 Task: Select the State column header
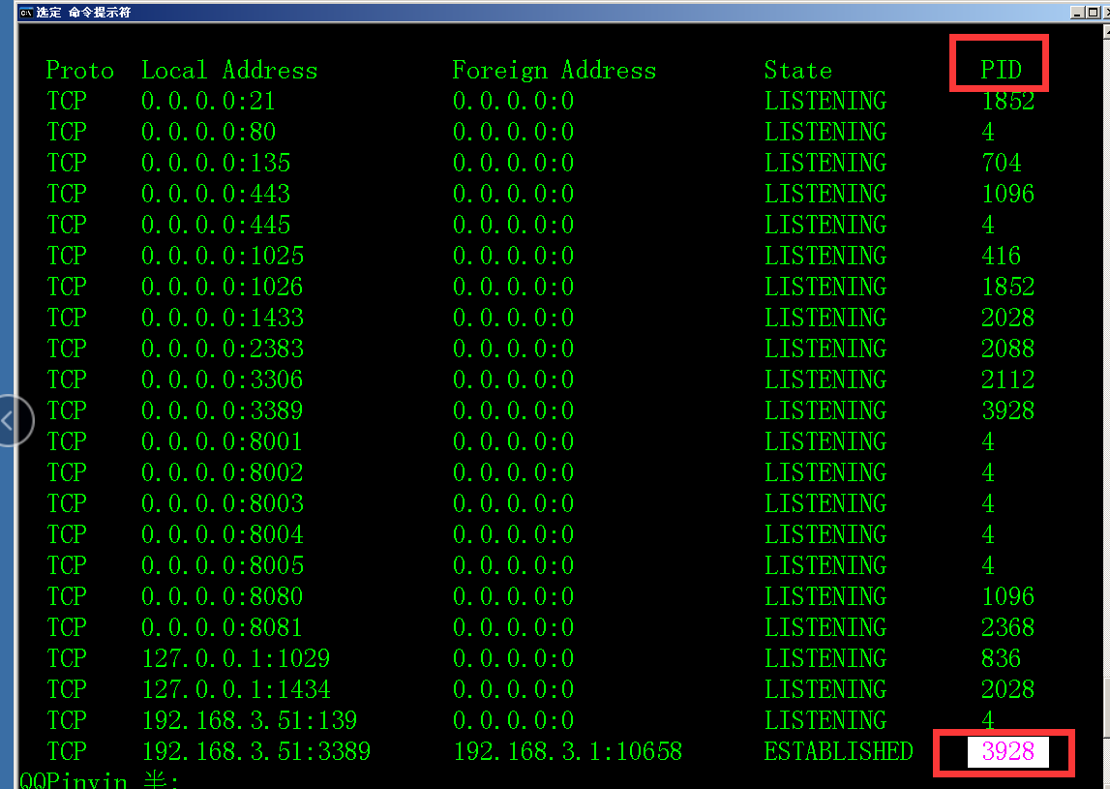798,70
